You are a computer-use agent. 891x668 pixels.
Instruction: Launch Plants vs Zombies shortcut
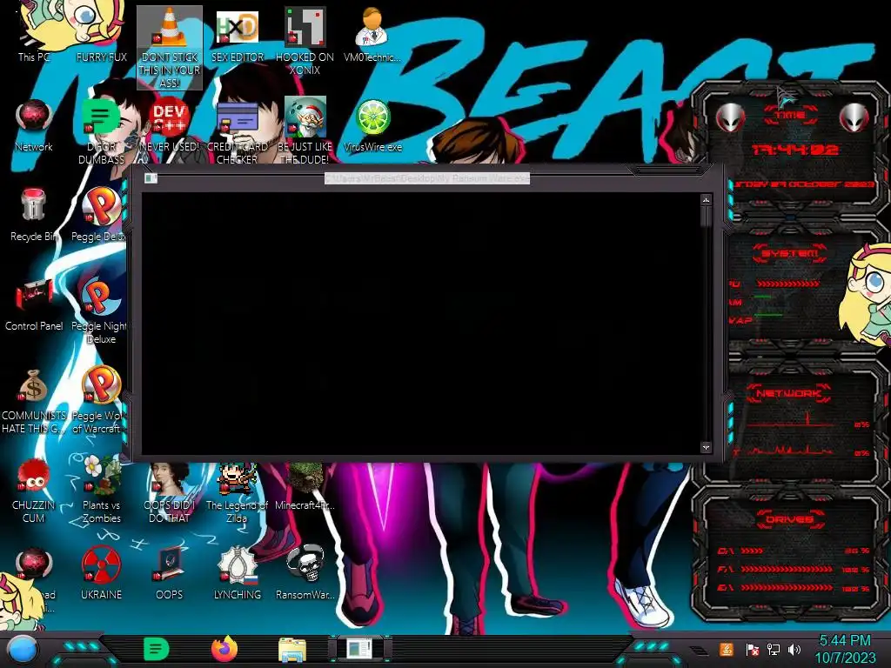[x=101, y=491]
